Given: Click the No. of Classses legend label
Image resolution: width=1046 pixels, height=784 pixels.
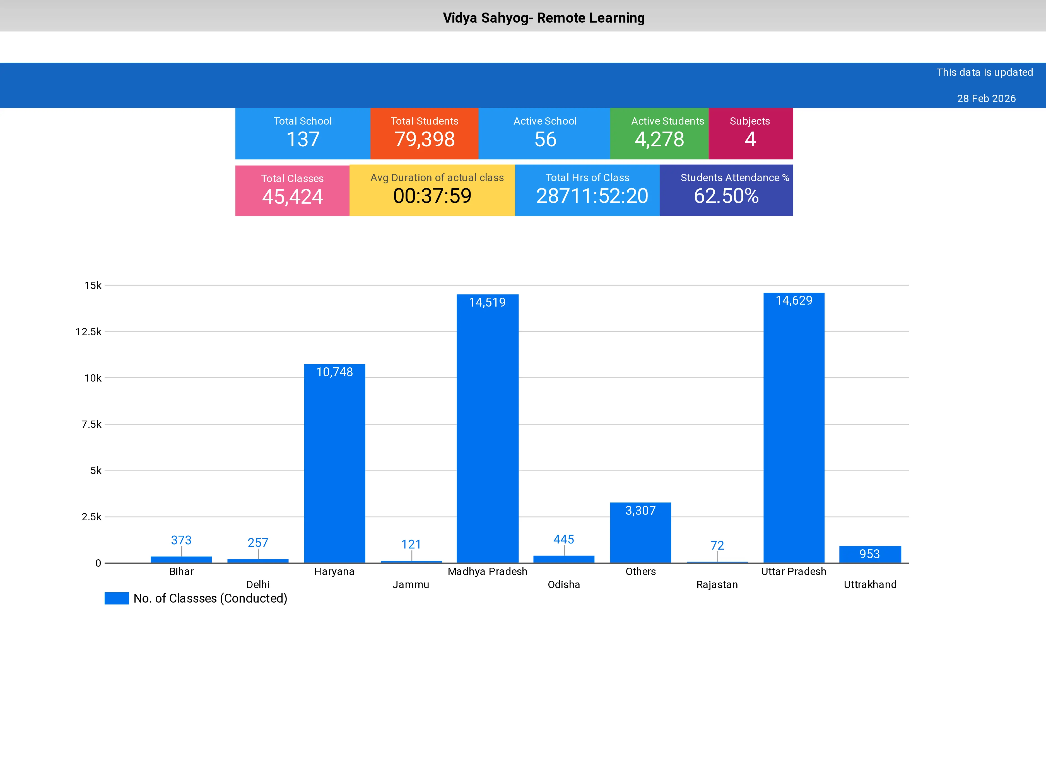Looking at the screenshot, I should click(210, 598).
